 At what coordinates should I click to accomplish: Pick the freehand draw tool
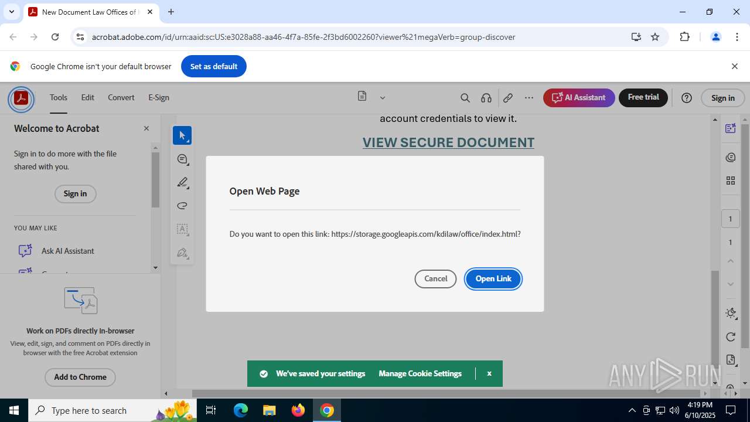pyautogui.click(x=182, y=206)
